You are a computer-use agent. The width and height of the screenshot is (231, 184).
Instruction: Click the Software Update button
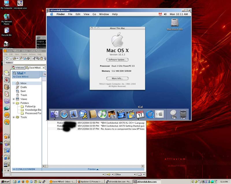pos(117,60)
